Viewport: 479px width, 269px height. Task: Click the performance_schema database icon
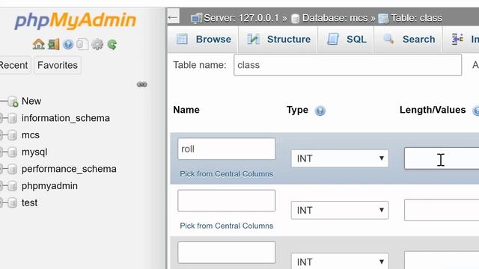pyautogui.click(x=12, y=169)
